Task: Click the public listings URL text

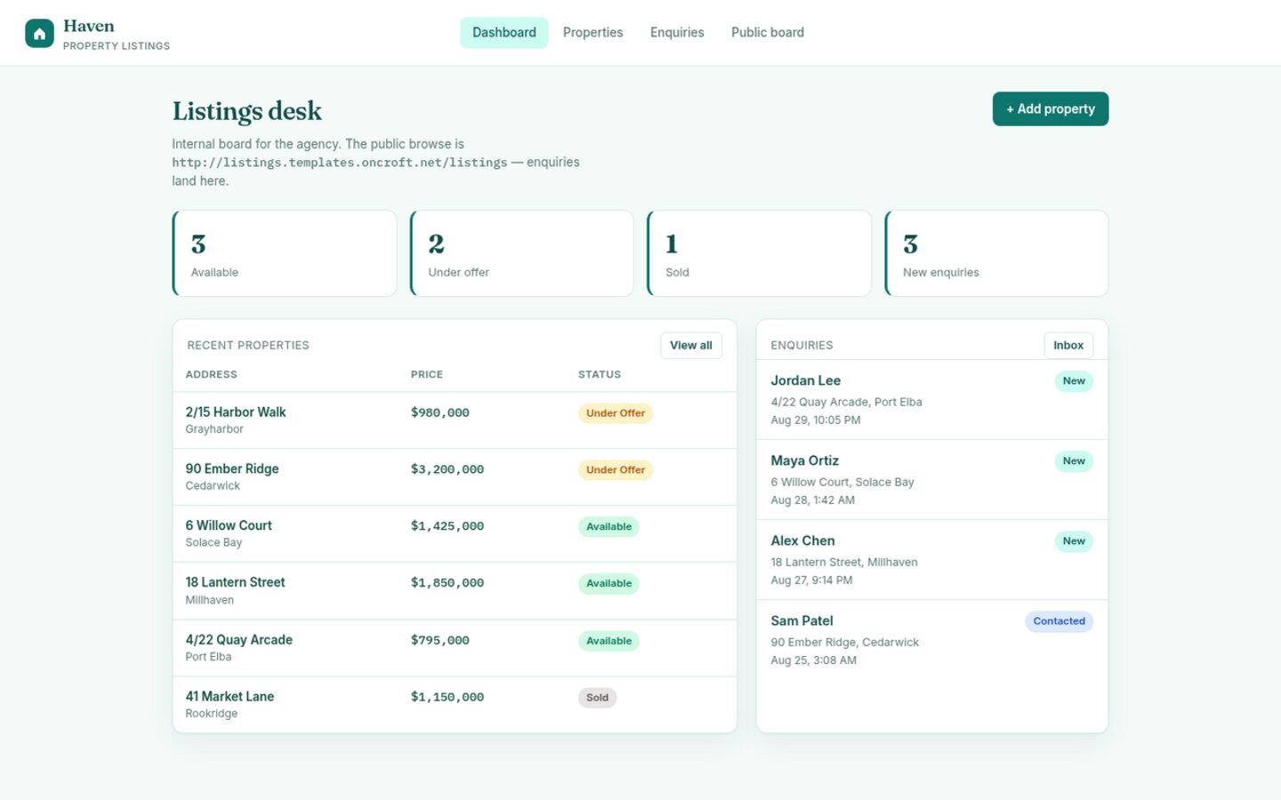Action: (339, 163)
